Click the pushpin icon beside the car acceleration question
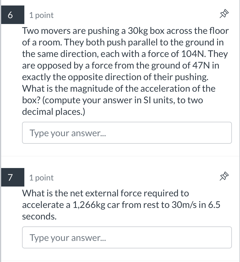The height and width of the screenshot is (262, 240). 223,176
